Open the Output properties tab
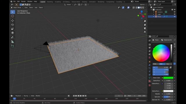186x104 pixels. coord(150,48)
